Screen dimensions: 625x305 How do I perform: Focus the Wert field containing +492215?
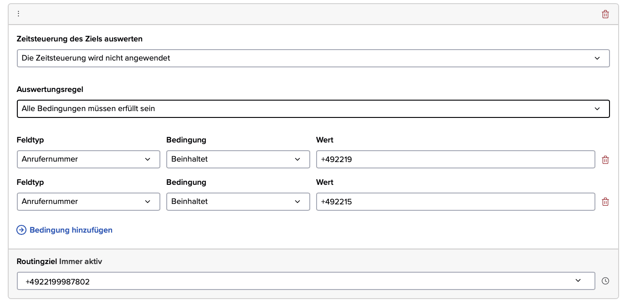(456, 202)
